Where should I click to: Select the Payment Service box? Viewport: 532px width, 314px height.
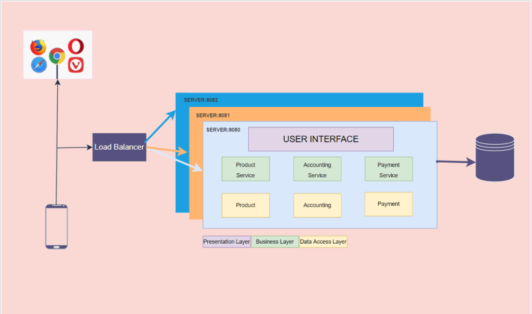389,169
